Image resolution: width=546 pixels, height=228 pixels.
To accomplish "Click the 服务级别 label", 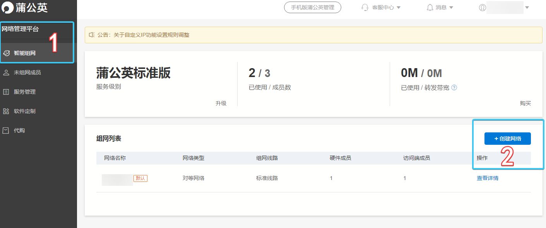I will (109, 87).
